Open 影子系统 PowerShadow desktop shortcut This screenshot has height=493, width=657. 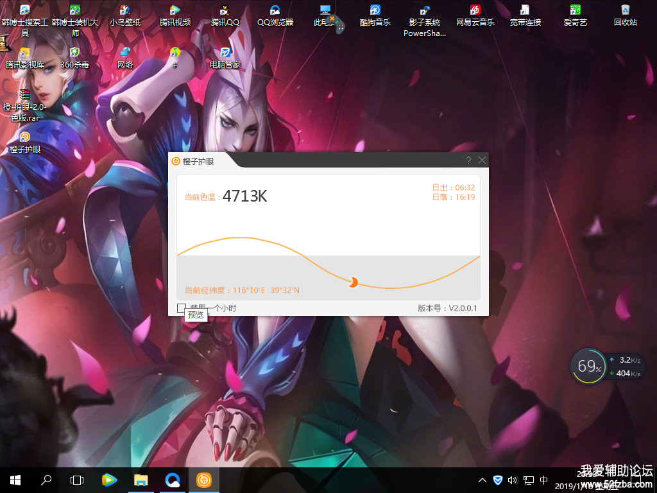pos(425,21)
